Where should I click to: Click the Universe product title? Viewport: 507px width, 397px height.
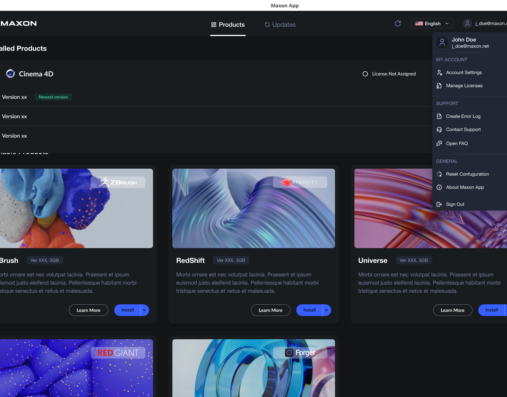tap(373, 261)
